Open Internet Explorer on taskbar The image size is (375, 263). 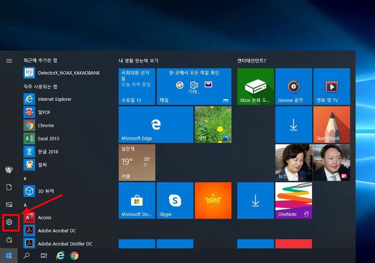click(60, 256)
